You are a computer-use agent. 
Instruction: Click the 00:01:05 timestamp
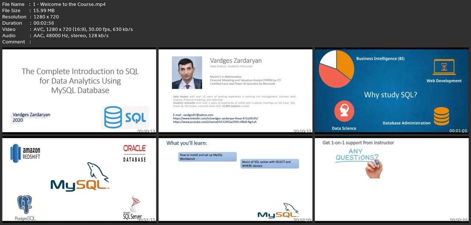click(458, 131)
